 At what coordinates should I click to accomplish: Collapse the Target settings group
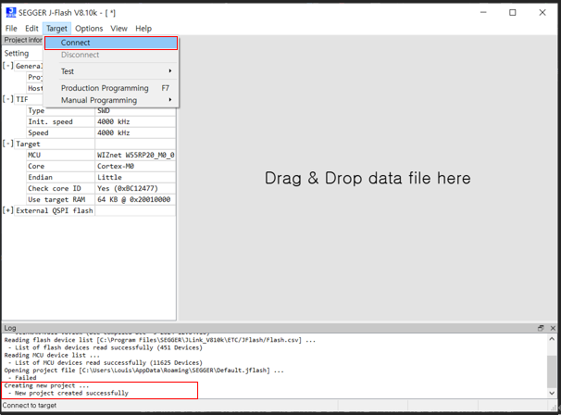click(x=8, y=144)
